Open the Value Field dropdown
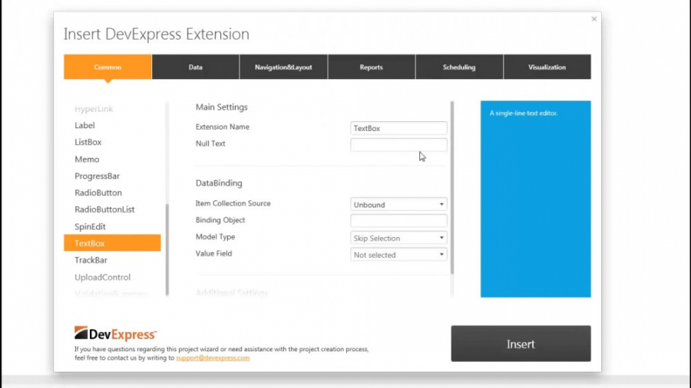 [398, 255]
